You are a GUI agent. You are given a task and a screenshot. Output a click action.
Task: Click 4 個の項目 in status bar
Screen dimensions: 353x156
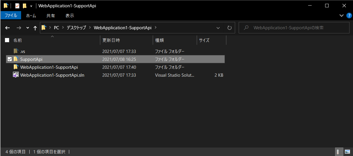pyautogui.click(x=16, y=152)
